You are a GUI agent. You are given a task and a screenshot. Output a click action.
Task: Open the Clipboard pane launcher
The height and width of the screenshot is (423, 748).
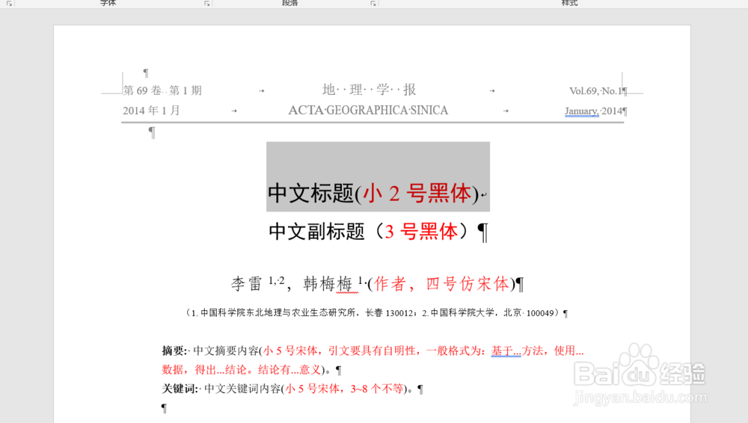[9, 3]
